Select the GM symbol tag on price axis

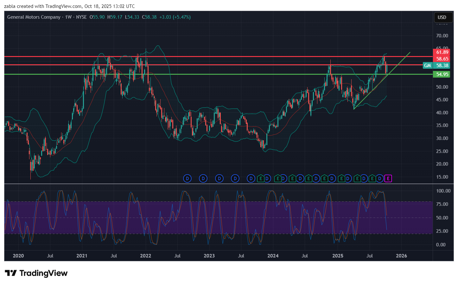tap(428, 66)
